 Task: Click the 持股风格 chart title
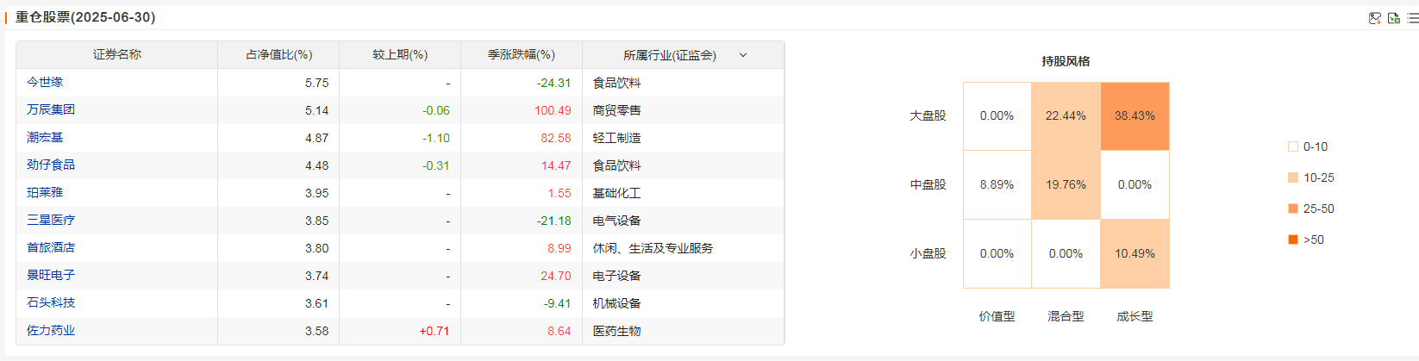1066,61
